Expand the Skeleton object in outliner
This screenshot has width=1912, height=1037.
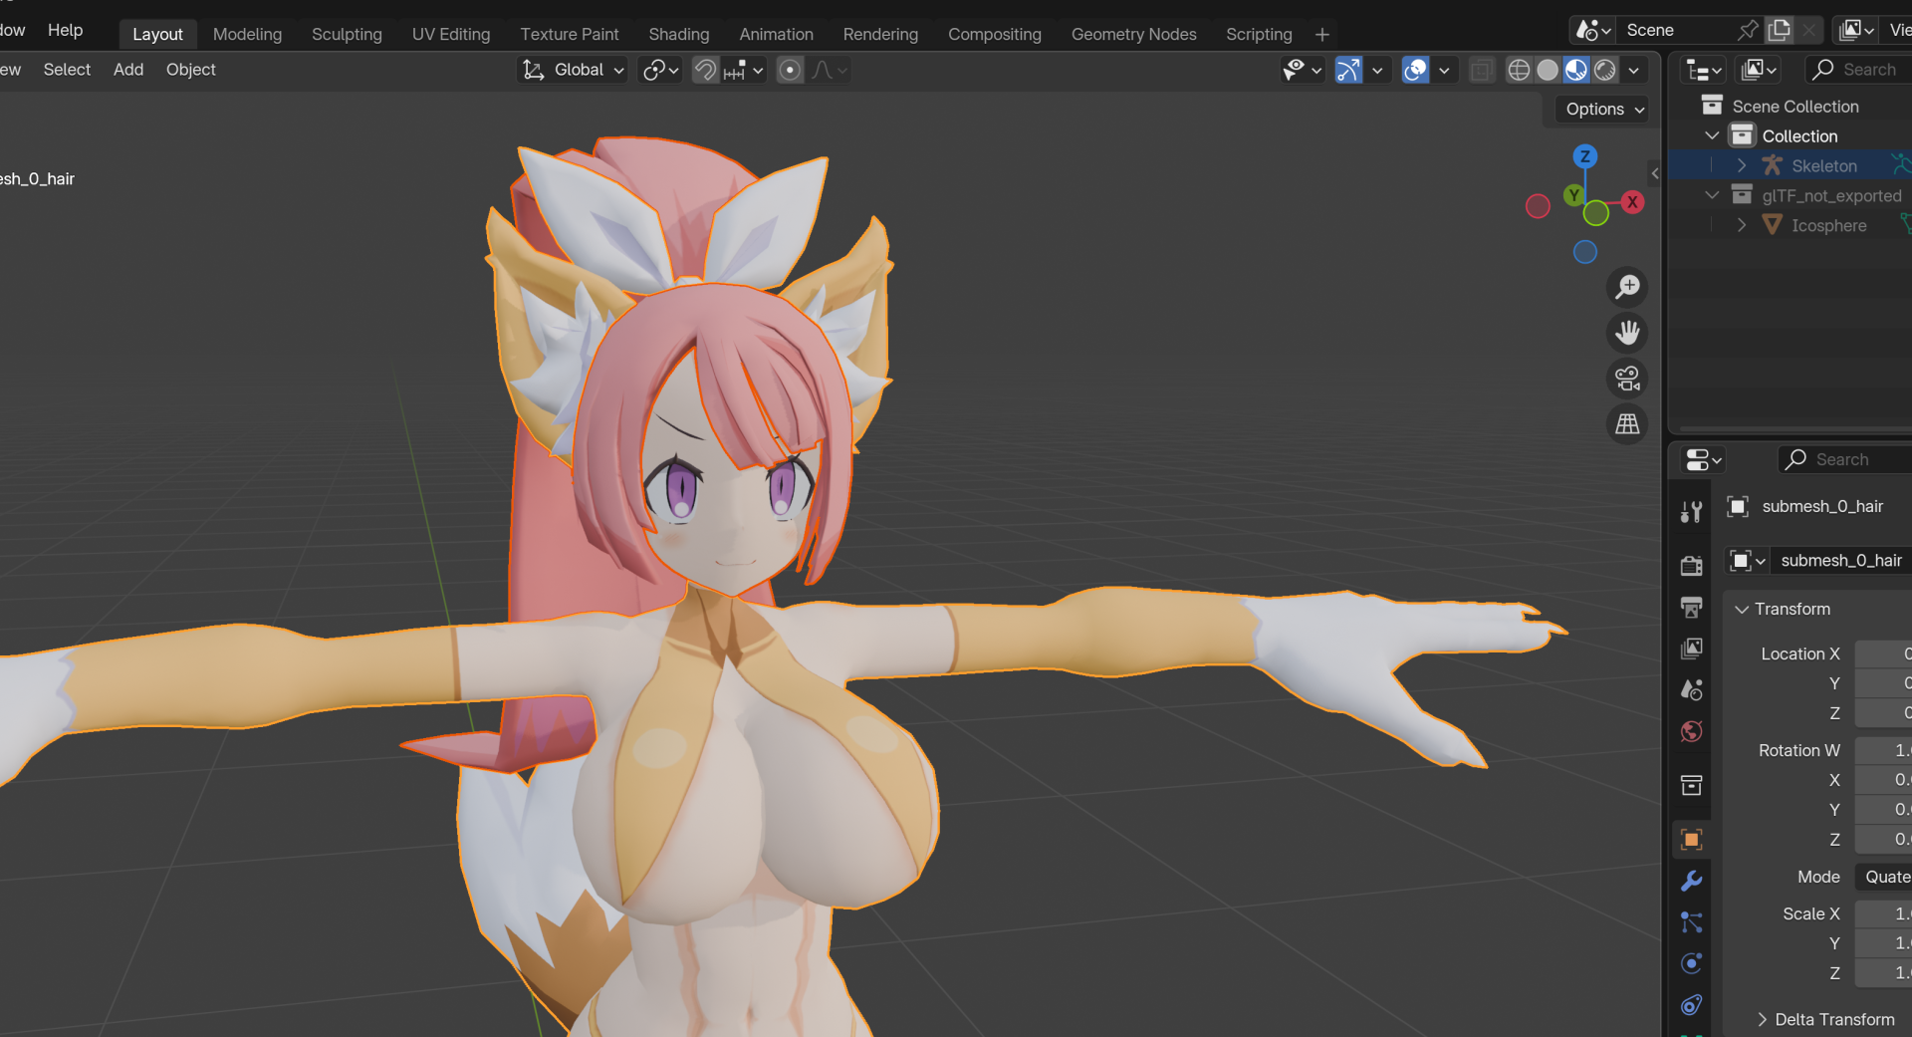1742,165
